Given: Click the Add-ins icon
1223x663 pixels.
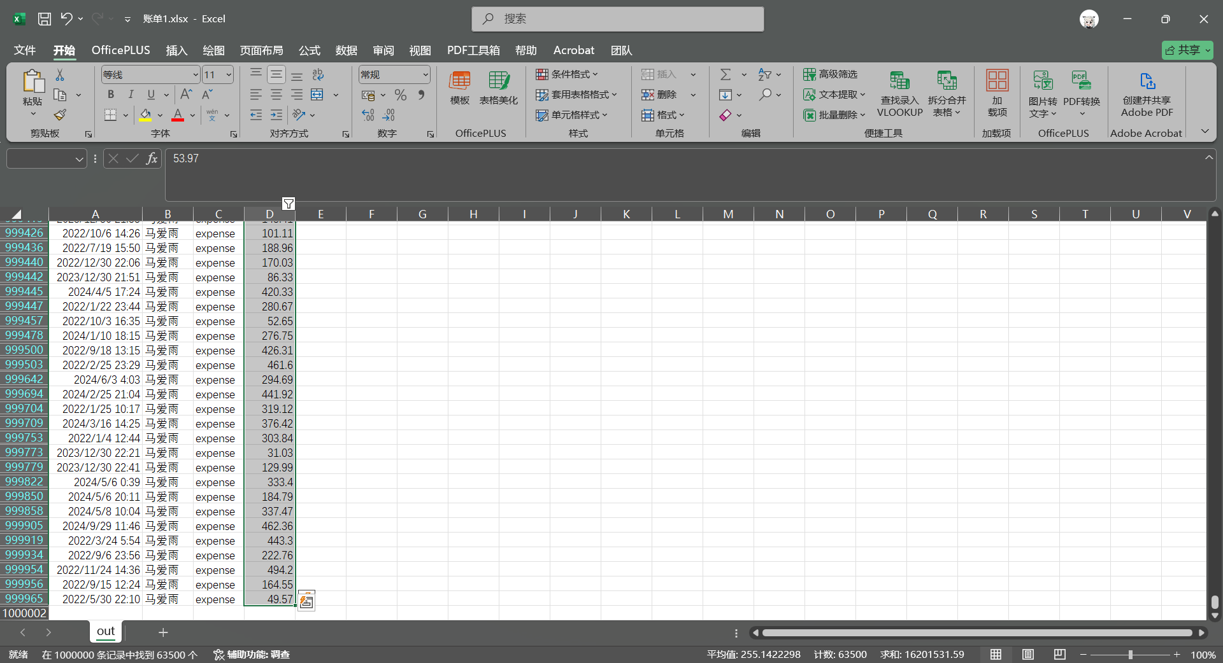Looking at the screenshot, I should click(x=997, y=94).
